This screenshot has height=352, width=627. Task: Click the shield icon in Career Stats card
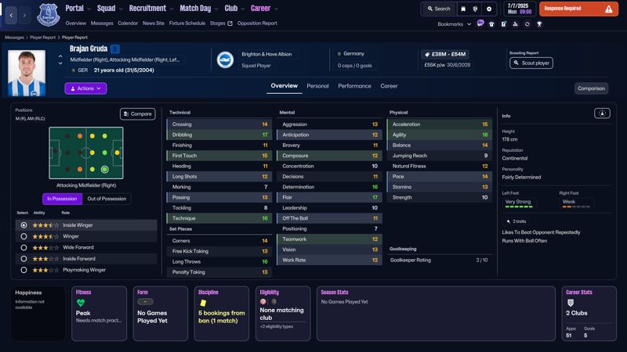571,303
